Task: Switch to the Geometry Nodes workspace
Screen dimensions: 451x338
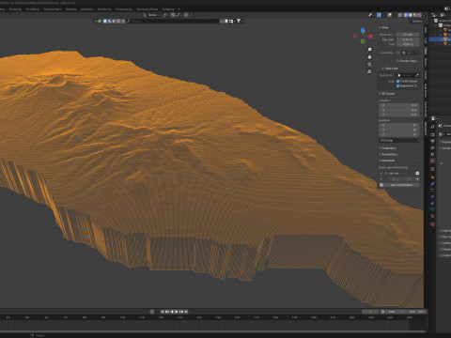Action: [147, 9]
